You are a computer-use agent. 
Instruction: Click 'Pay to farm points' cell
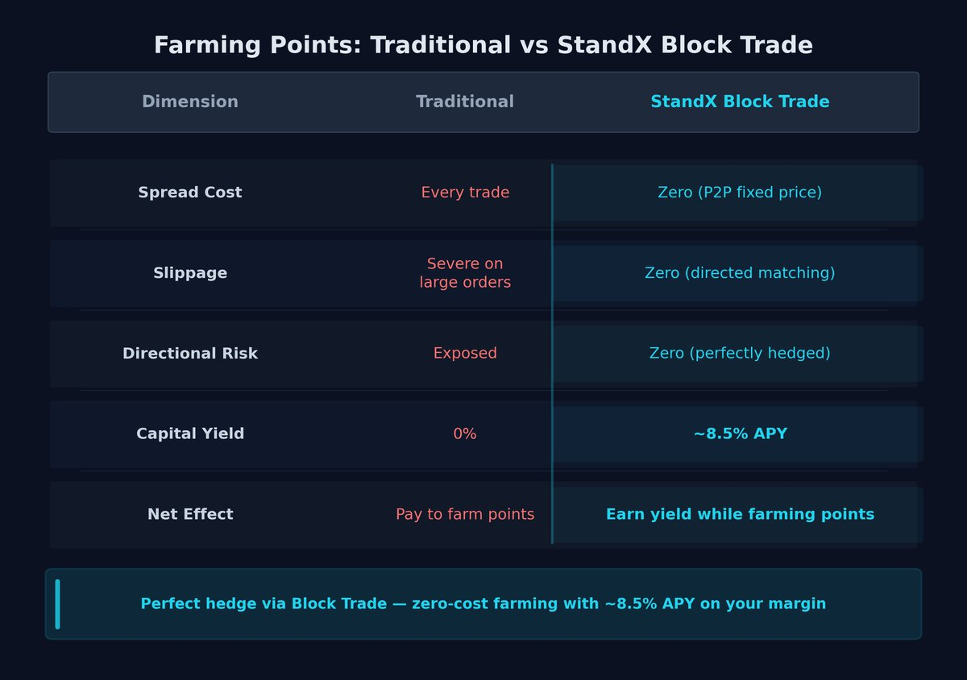(x=465, y=514)
